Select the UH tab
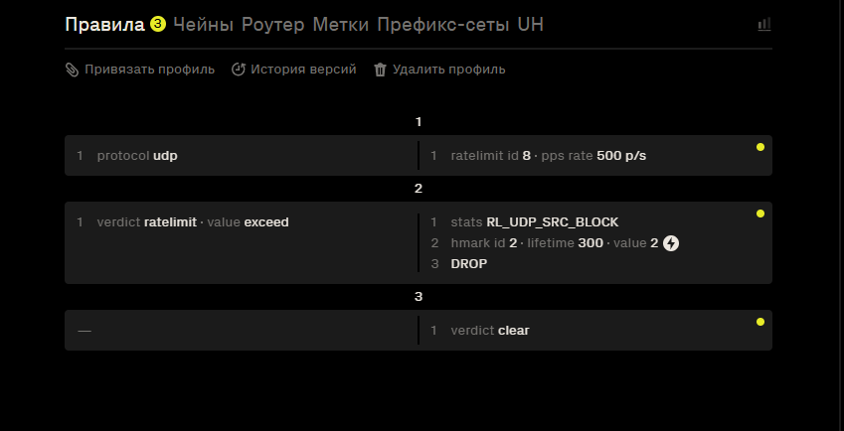This screenshot has height=431, width=844. (x=531, y=25)
